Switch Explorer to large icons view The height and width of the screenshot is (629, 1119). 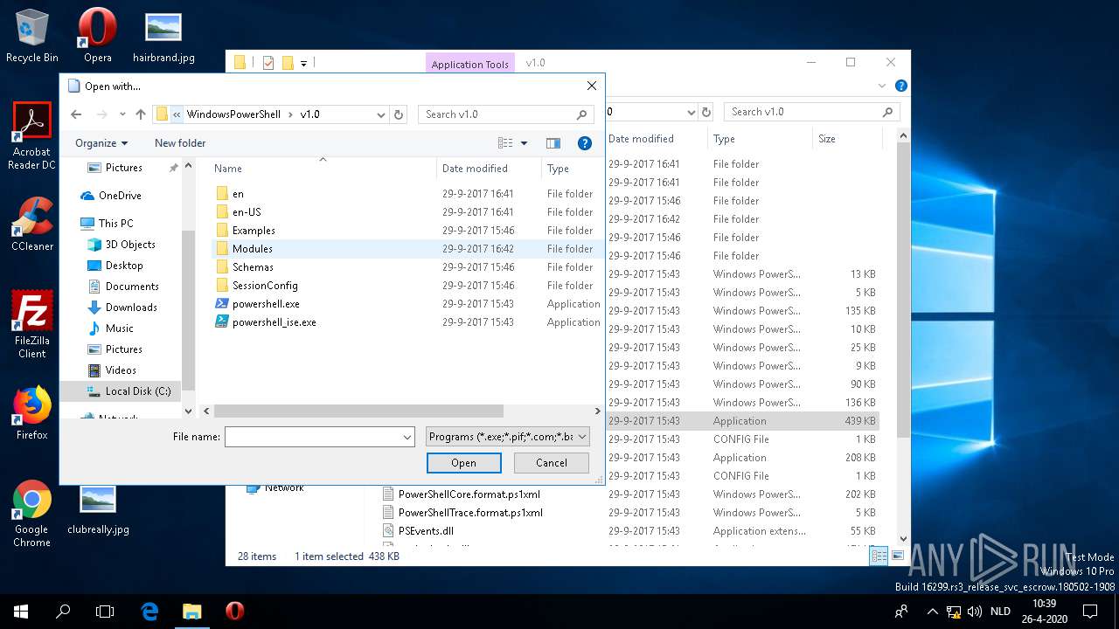897,556
